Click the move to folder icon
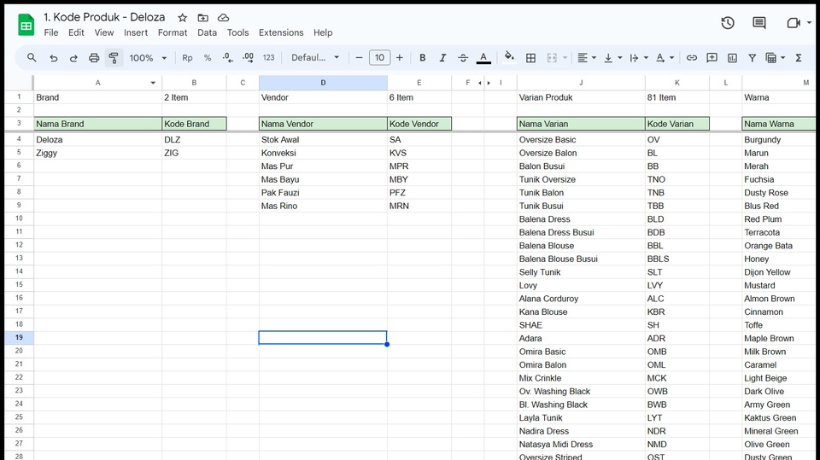Screen dimensions: 820x460 point(202,18)
